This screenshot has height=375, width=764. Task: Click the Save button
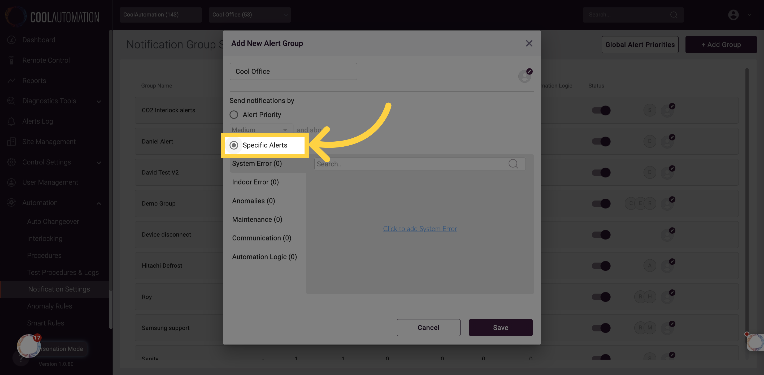pos(500,328)
